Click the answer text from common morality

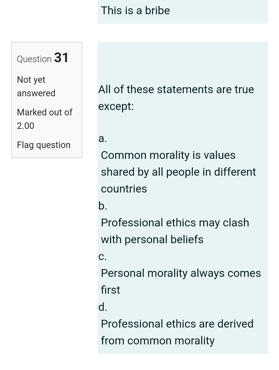[158, 341]
